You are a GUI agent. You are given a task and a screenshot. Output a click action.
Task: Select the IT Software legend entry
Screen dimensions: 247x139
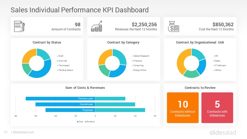click(219, 65)
